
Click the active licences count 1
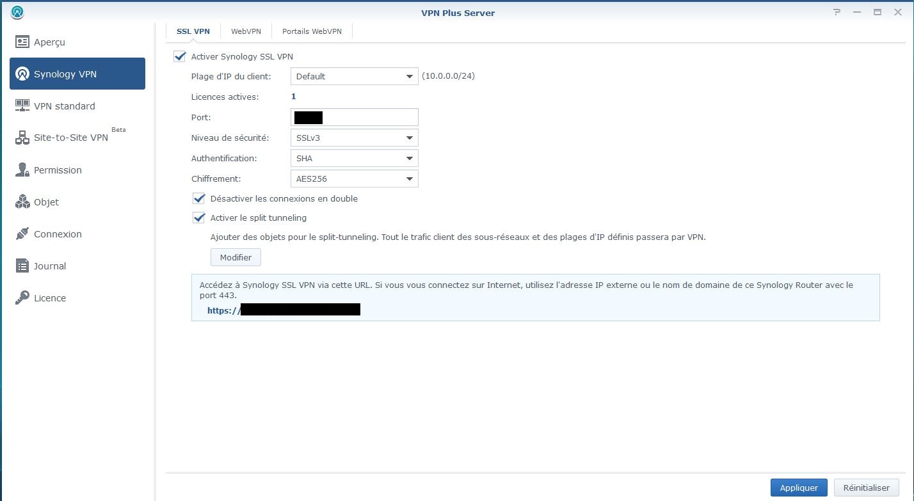click(294, 97)
